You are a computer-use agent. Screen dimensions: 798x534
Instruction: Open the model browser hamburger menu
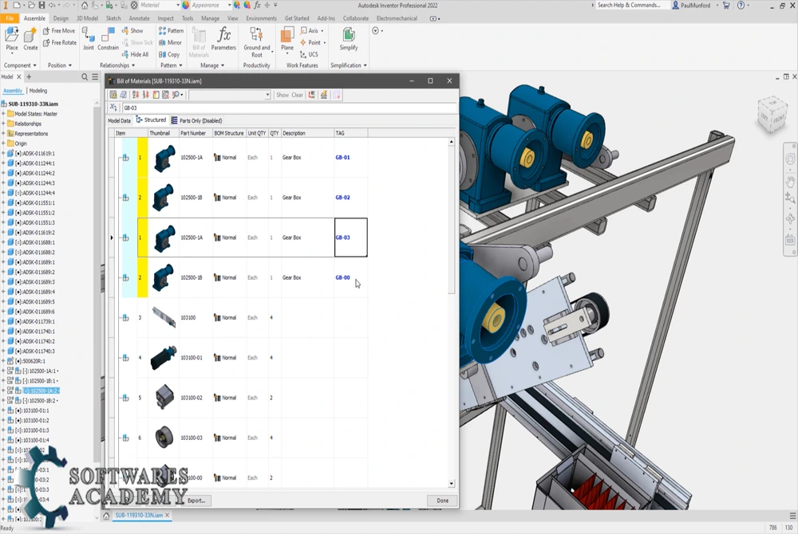tap(95, 77)
